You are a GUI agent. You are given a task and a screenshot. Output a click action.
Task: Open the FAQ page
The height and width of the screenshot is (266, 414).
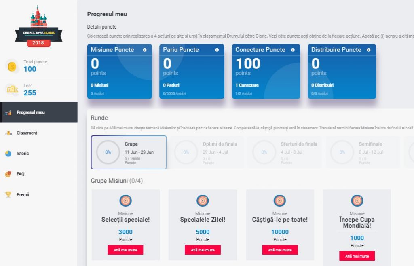point(39,174)
